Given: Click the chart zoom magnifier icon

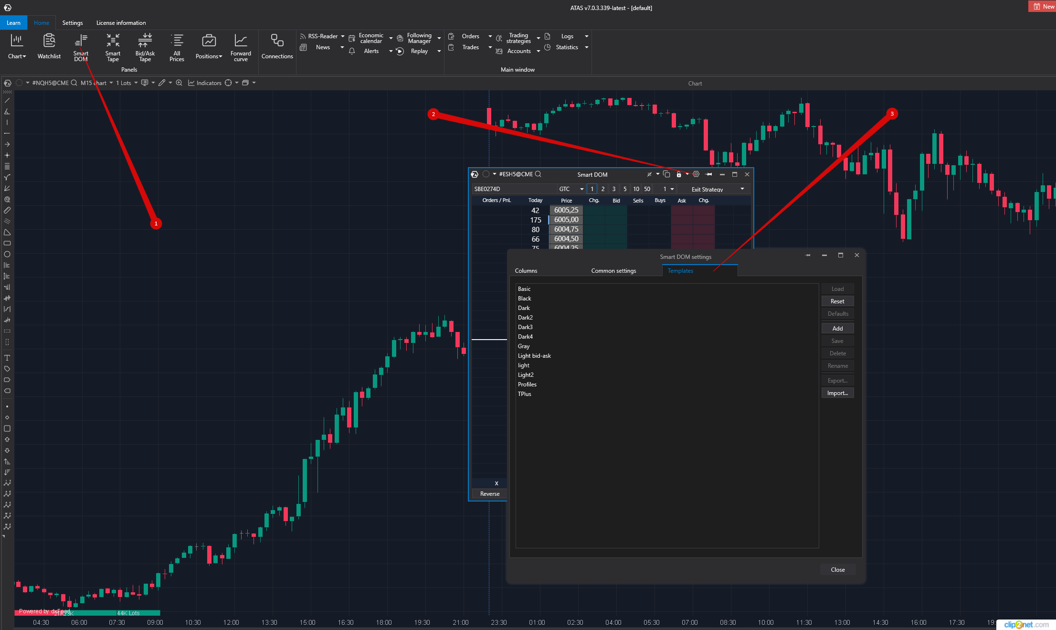Looking at the screenshot, I should point(179,83).
